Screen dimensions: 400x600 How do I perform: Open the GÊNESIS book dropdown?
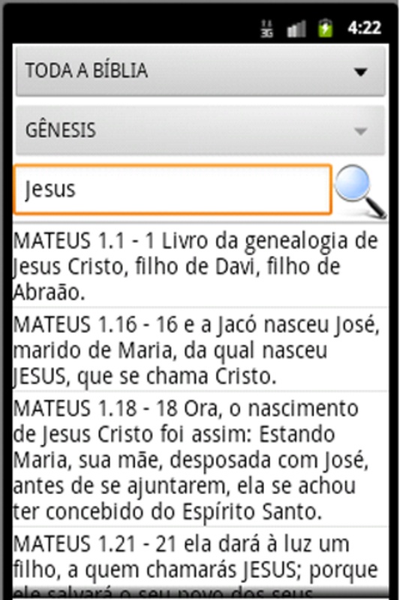pos(200,130)
